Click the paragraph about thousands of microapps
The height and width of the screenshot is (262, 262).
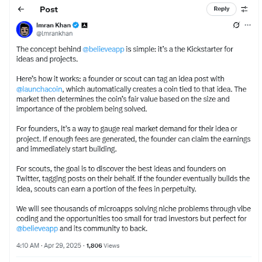click(133, 219)
